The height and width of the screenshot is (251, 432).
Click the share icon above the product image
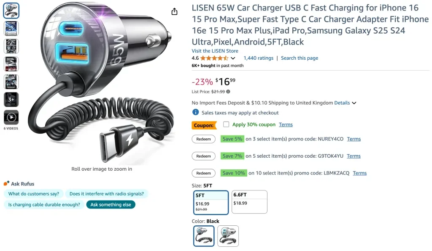tap(174, 12)
